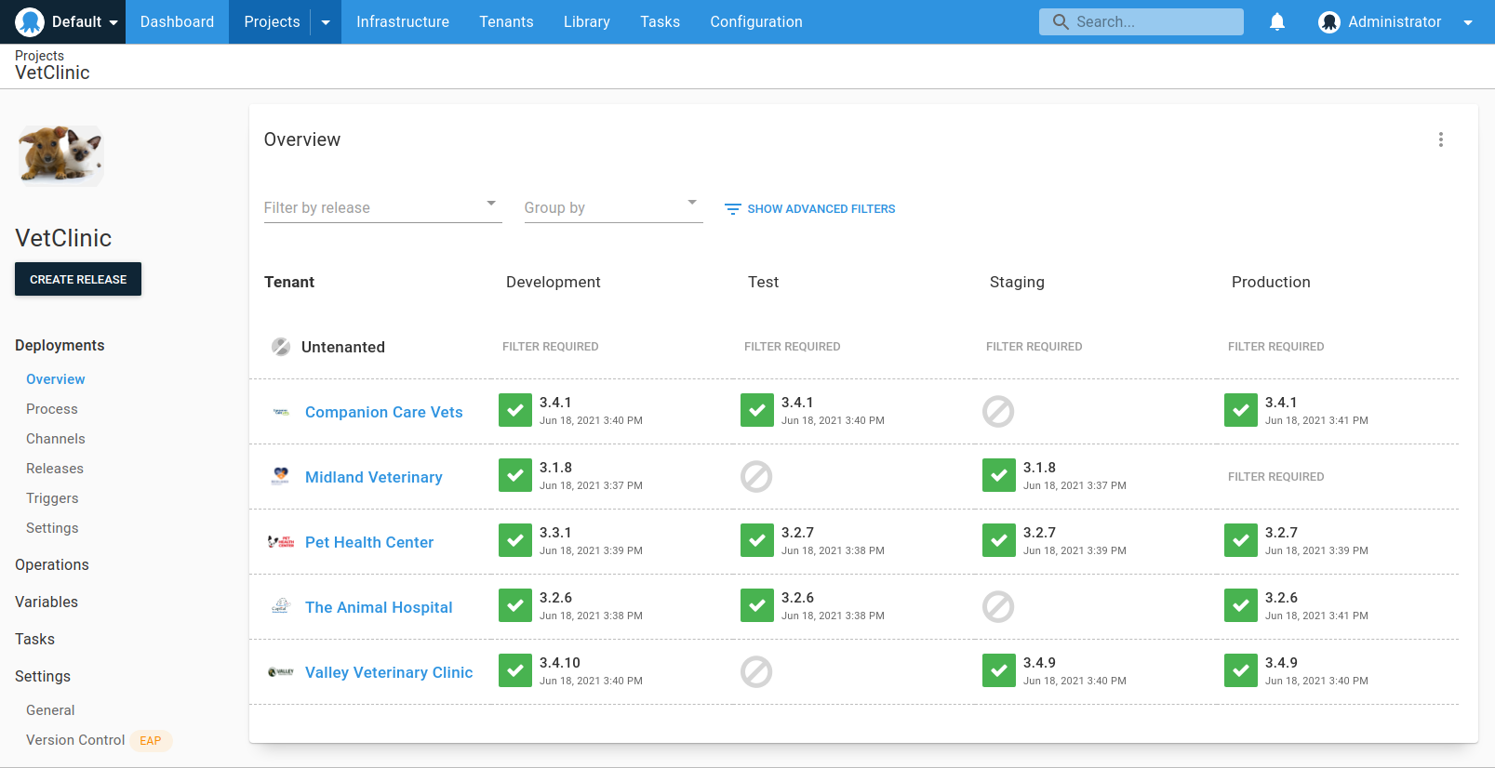Open the Infrastructure tab
The height and width of the screenshot is (768, 1495).
tap(403, 21)
